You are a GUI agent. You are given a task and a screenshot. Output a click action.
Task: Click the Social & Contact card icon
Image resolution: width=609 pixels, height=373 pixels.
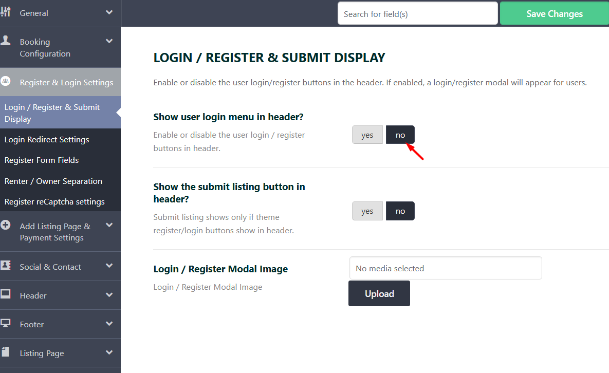pyautogui.click(x=6, y=266)
